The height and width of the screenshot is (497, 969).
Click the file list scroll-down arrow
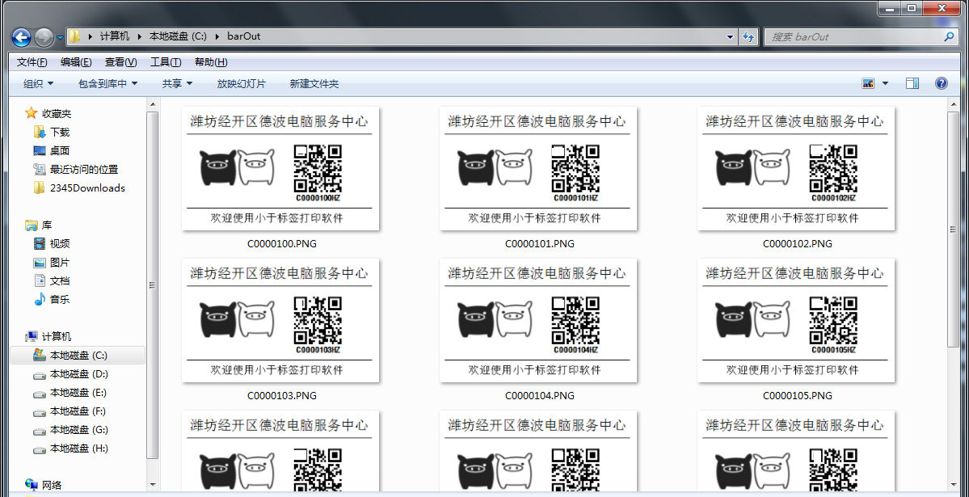pos(953,485)
